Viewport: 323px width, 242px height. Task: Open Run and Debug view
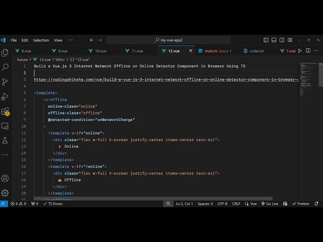pyautogui.click(x=5, y=96)
